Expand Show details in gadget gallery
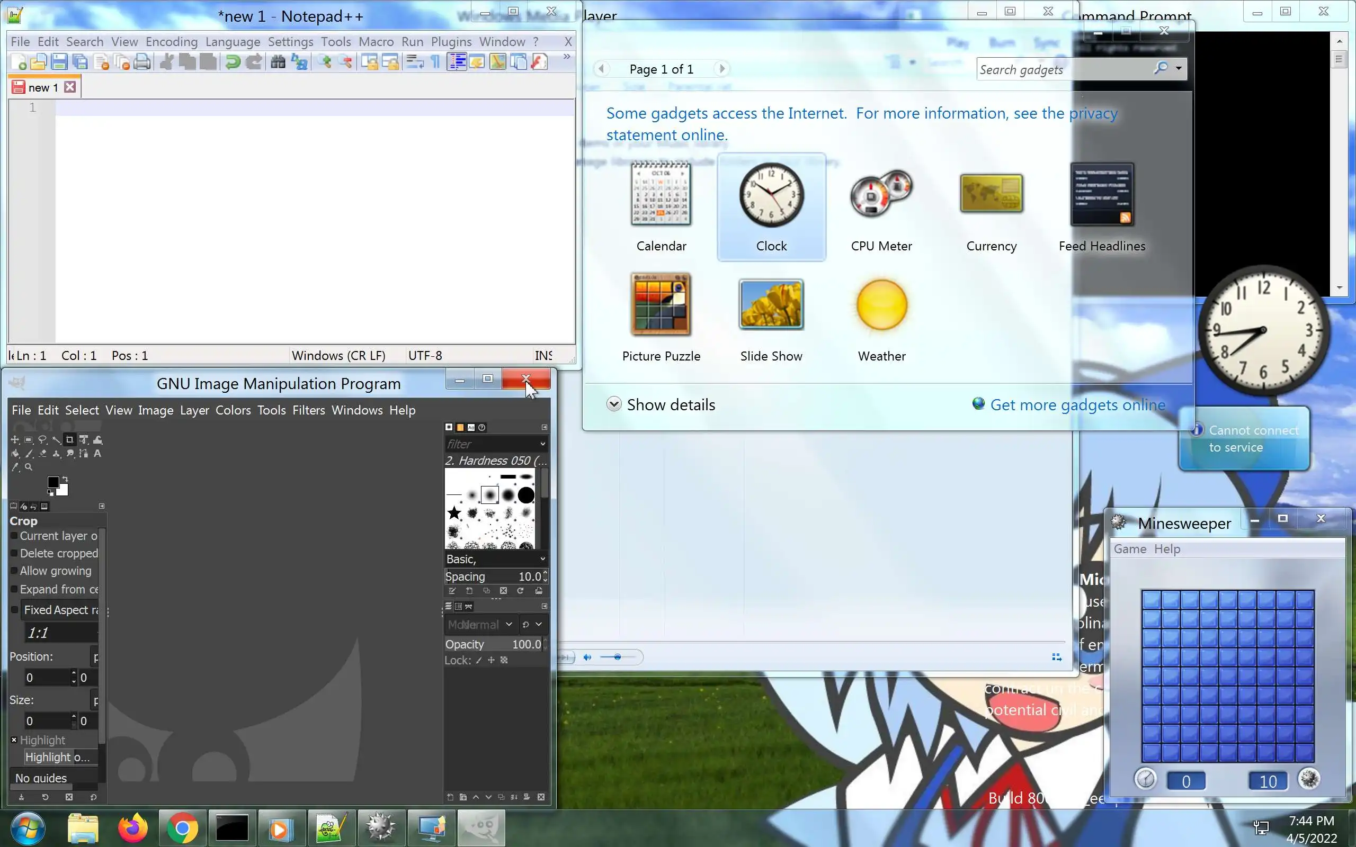The image size is (1356, 847). pos(661,404)
